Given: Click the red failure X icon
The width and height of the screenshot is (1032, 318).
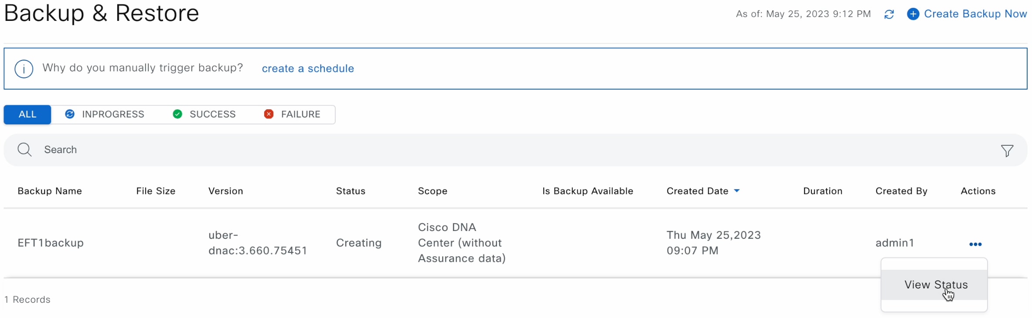Looking at the screenshot, I should 269,114.
